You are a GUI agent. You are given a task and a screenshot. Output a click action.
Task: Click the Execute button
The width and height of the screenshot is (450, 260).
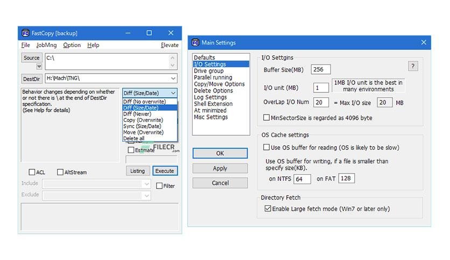click(165, 171)
